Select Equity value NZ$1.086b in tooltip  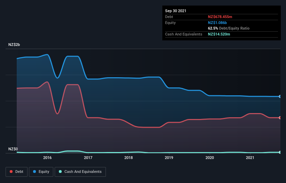click(217, 23)
